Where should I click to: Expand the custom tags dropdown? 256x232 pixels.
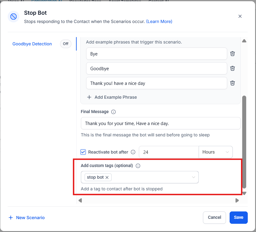(x=193, y=177)
